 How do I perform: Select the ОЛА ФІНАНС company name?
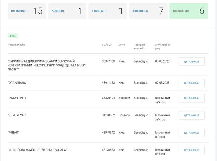[17, 83]
